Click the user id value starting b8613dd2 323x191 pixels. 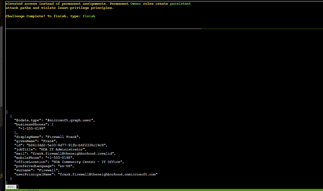pyautogui.click(x=66, y=145)
